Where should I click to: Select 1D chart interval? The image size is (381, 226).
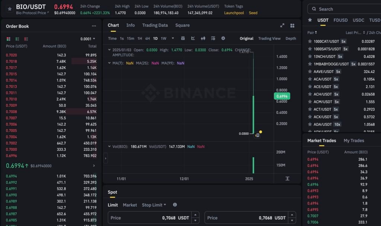coord(155,38)
